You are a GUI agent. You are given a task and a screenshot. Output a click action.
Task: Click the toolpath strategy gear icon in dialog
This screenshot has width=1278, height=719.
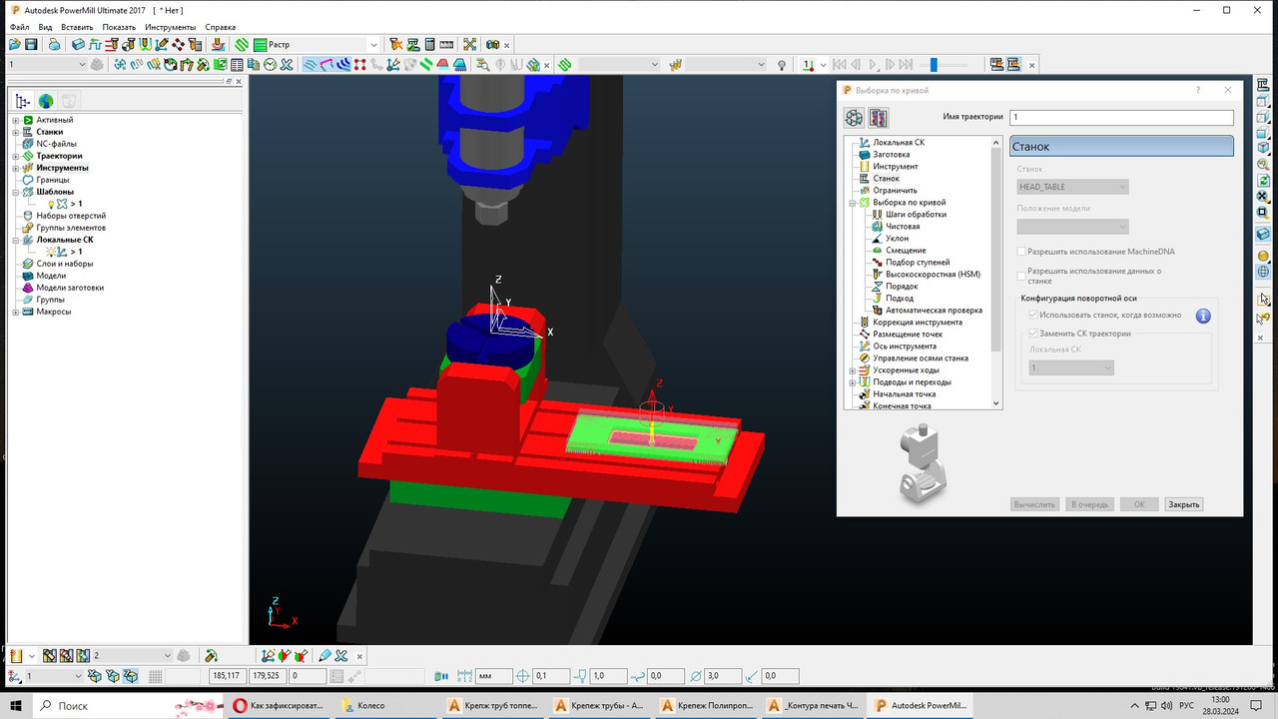click(854, 118)
